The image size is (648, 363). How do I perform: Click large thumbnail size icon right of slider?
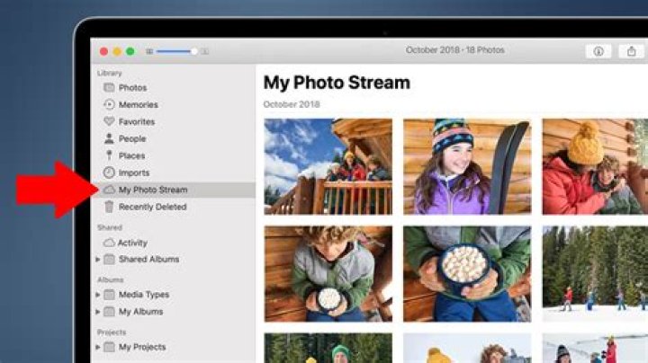[204, 51]
